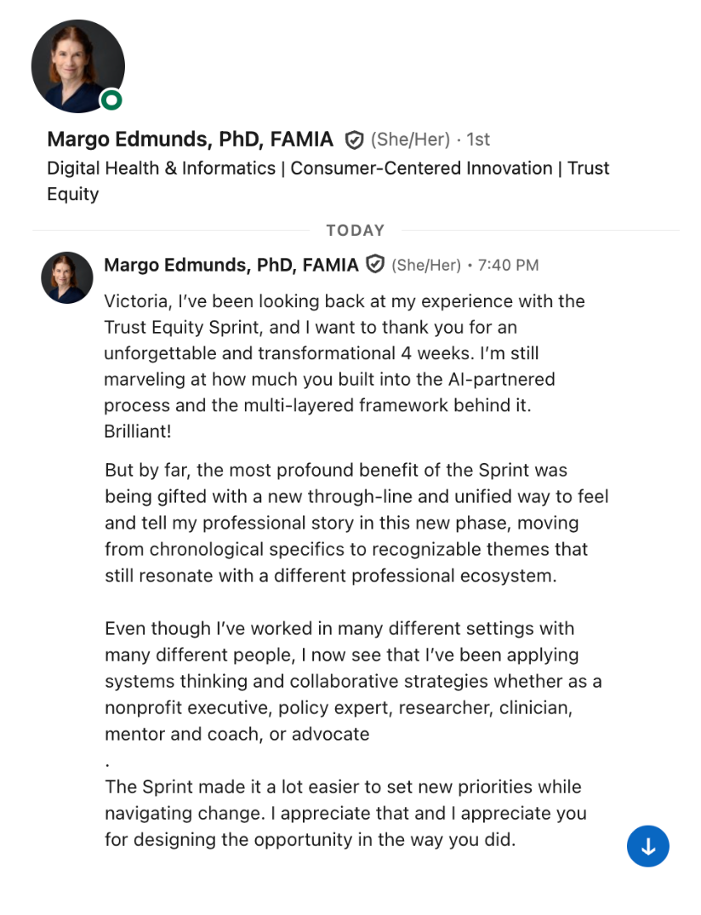The height and width of the screenshot is (915, 701).
Task: Click the (She/Her) pronouns in the header
Action: click(411, 140)
